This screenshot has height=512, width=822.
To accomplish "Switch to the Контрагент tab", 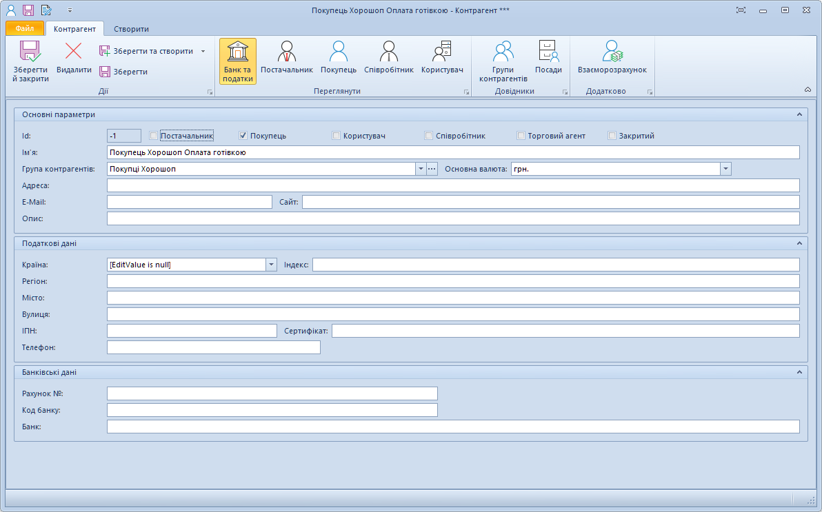I will point(74,29).
